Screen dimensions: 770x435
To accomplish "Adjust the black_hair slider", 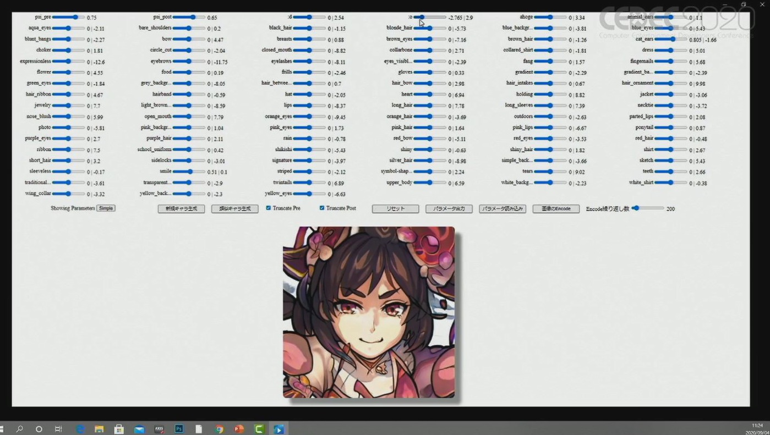I will (x=309, y=28).
